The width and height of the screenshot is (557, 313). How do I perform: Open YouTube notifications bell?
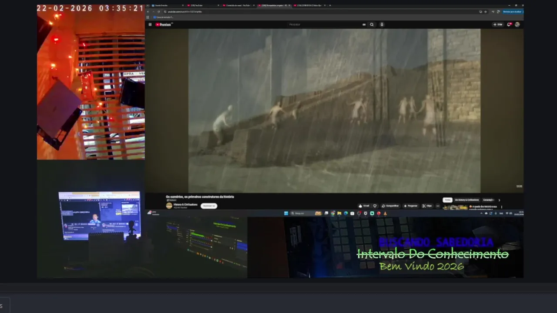coord(509,24)
